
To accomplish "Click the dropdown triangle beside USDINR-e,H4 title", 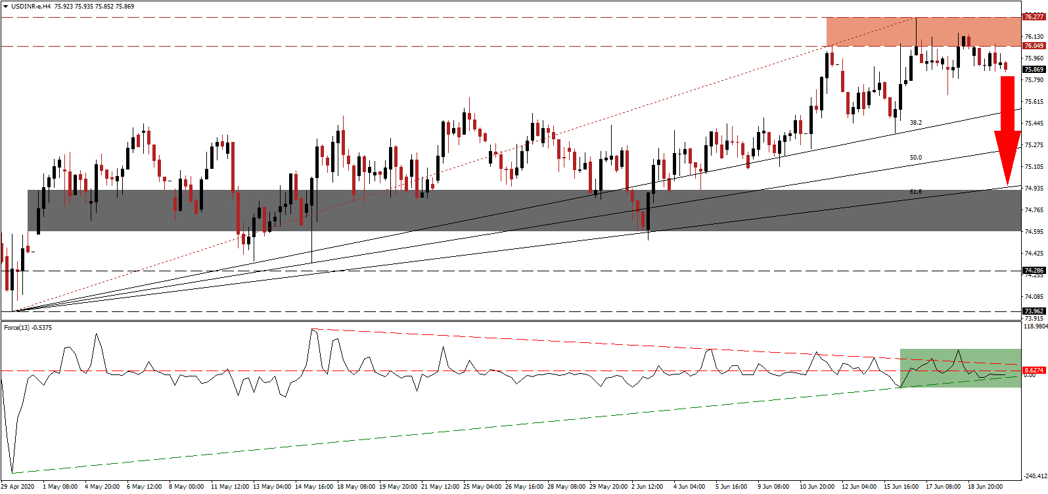I will tap(5, 7).
